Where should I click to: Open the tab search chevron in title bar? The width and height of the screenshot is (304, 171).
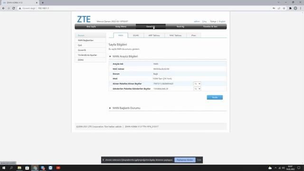[x=278, y=2]
